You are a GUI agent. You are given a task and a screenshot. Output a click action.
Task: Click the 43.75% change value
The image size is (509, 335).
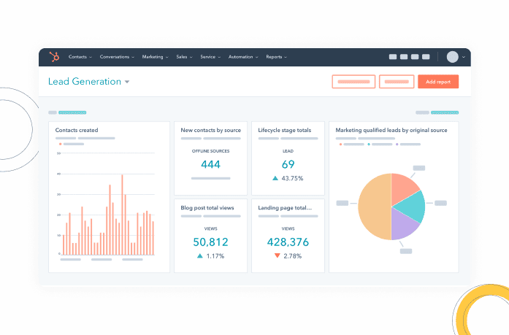[x=293, y=178]
